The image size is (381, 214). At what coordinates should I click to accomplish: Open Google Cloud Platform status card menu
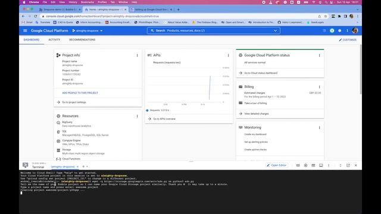click(x=319, y=55)
